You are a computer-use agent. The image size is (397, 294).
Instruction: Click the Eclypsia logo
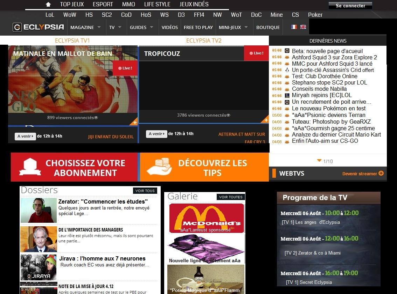point(39,27)
